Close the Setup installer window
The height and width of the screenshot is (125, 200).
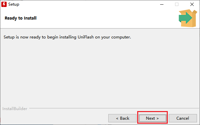tap(192, 4)
